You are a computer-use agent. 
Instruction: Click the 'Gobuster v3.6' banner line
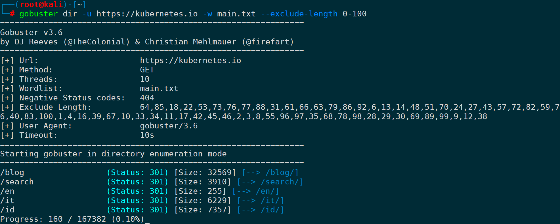[x=31, y=33]
